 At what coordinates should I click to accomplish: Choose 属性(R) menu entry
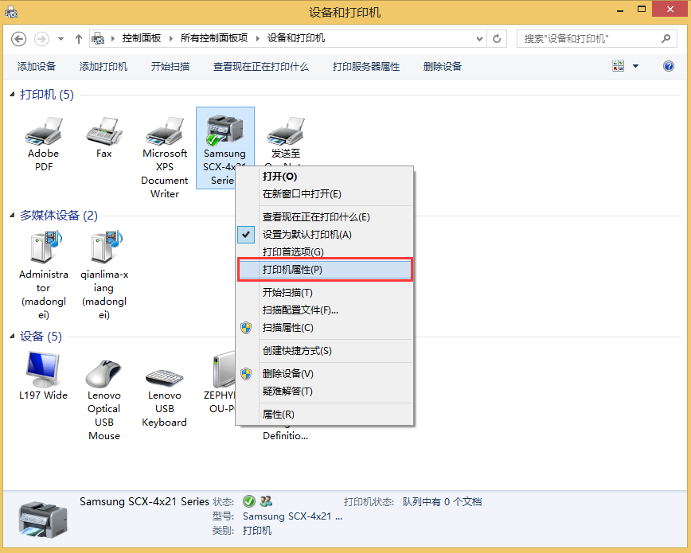(x=324, y=415)
